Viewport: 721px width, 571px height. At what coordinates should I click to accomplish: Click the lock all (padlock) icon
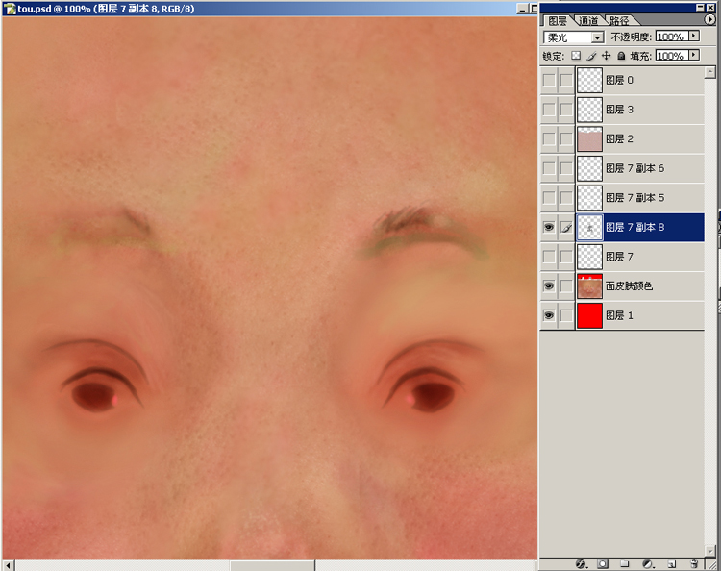[620, 56]
